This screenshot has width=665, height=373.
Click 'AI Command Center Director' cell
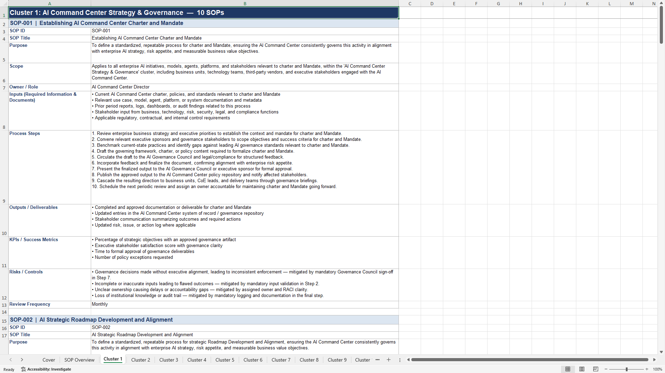[x=245, y=87]
